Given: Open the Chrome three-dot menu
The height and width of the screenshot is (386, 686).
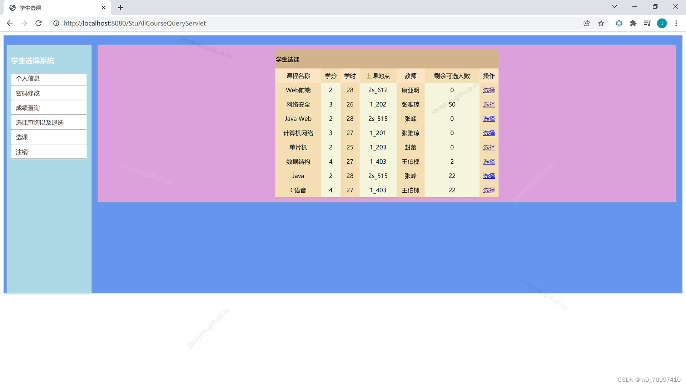Looking at the screenshot, I should pyautogui.click(x=676, y=23).
